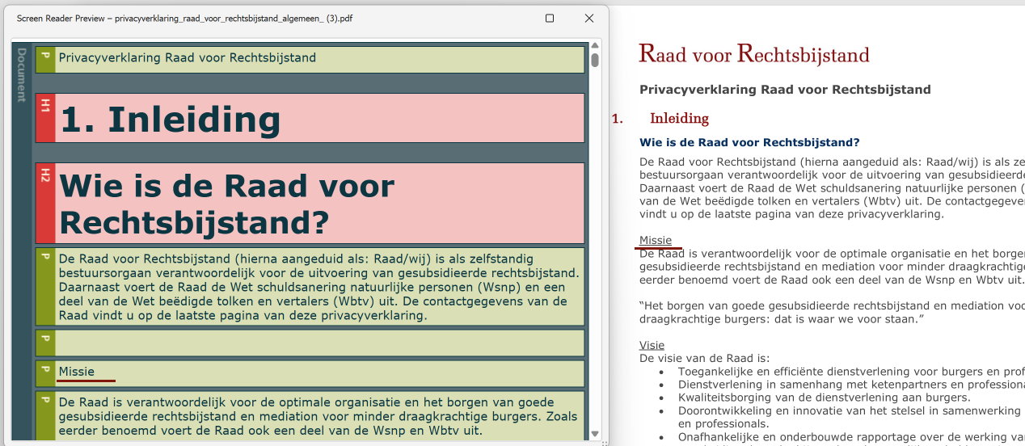
Task: Close the Screen Reader Preview window
Action: pyautogui.click(x=589, y=18)
